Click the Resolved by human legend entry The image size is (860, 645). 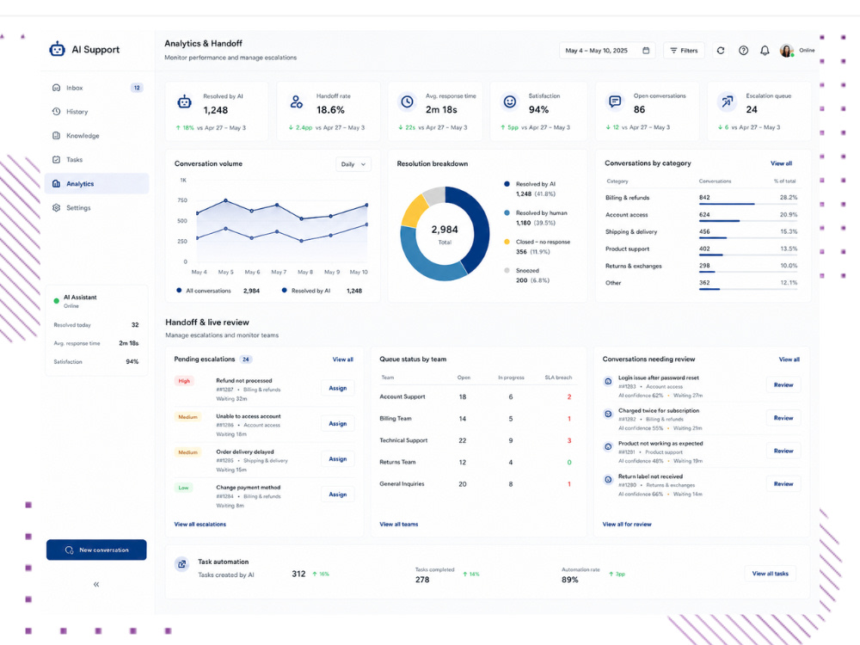[x=537, y=218]
